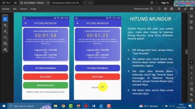This screenshot has width=195, height=109.
Task: Click PETUNJUK PENGERJAAN in right phone
Action: pos(97,68)
